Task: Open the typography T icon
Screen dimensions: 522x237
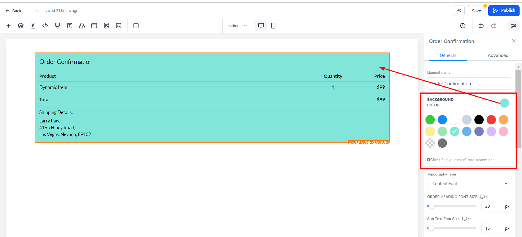Action: click(x=70, y=26)
